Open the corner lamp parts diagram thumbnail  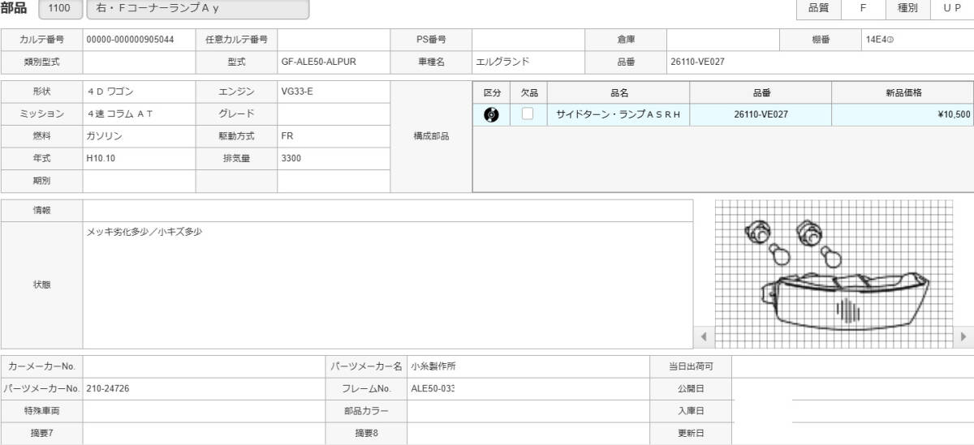pyautogui.click(x=835, y=275)
